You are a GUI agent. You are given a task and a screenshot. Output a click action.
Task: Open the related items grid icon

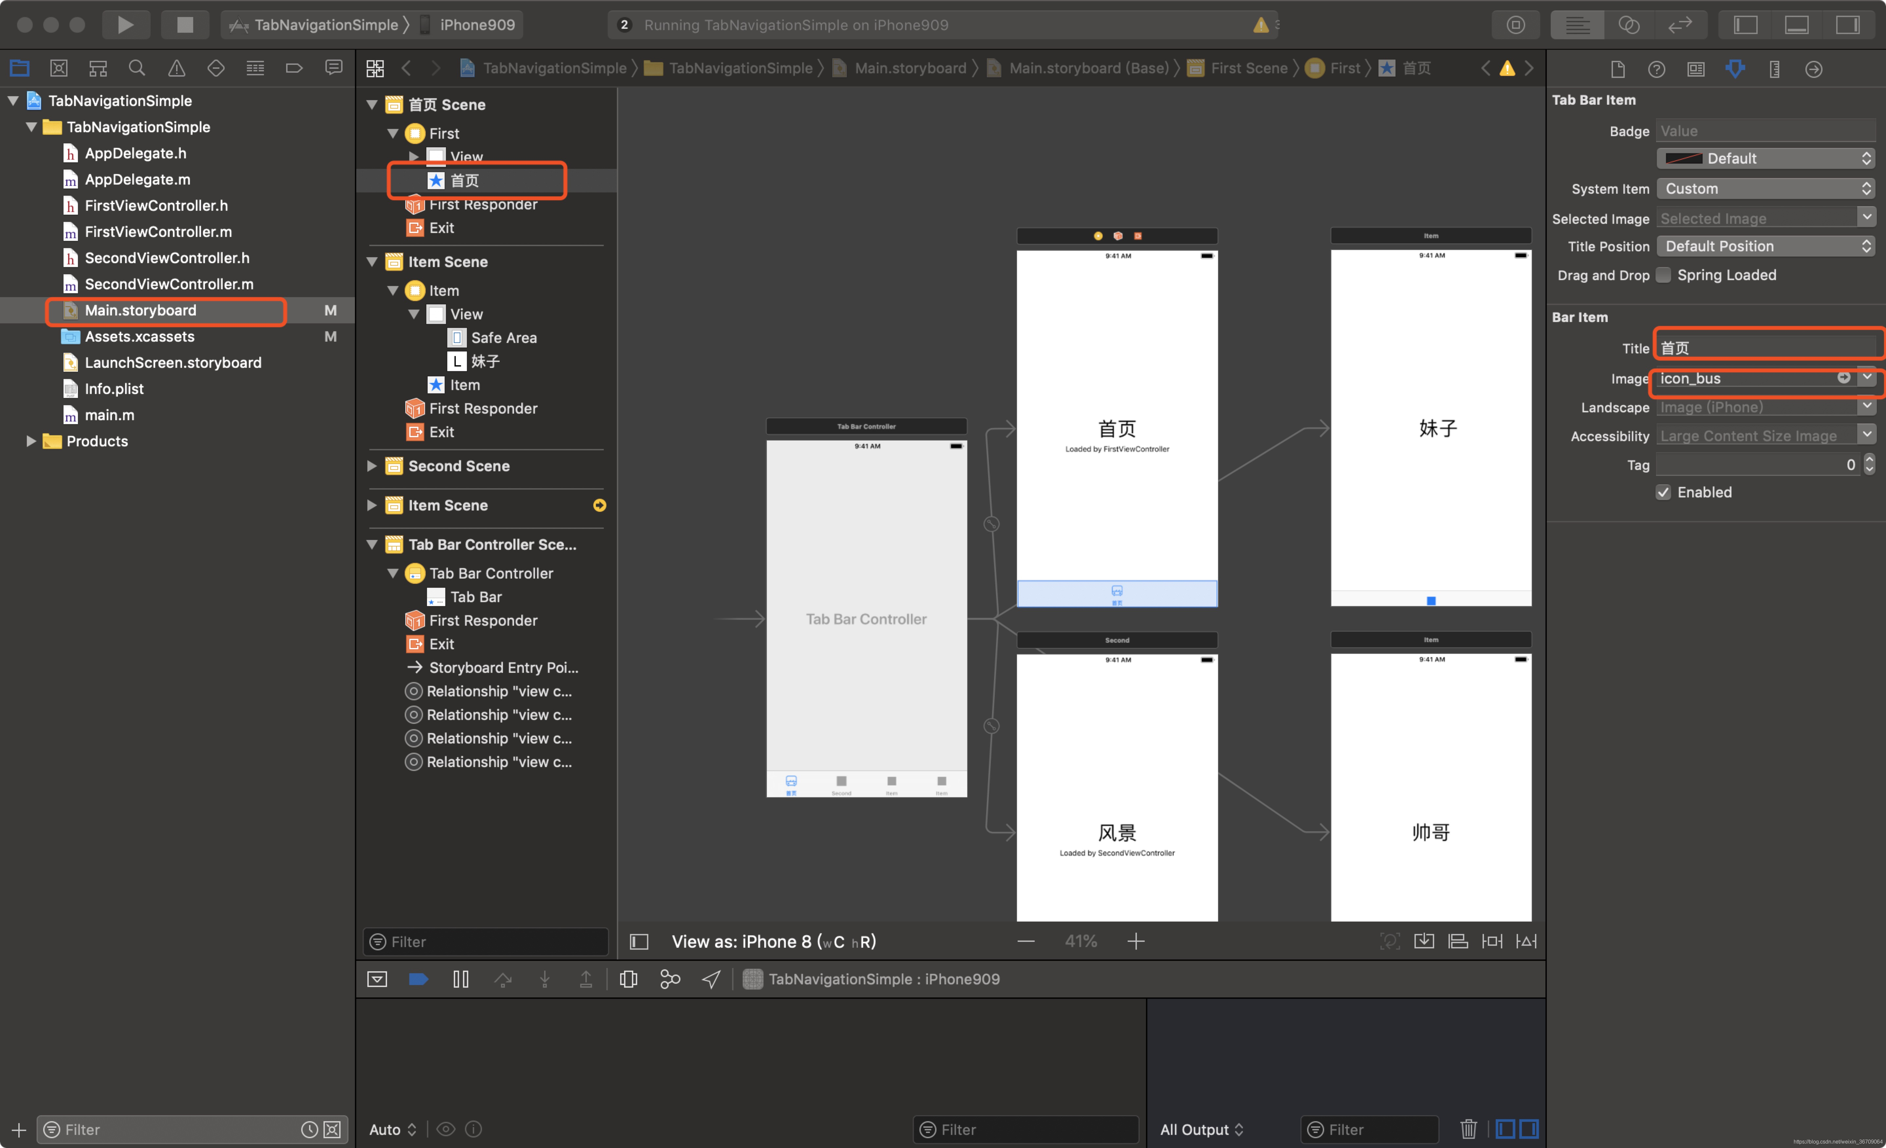coord(375,68)
